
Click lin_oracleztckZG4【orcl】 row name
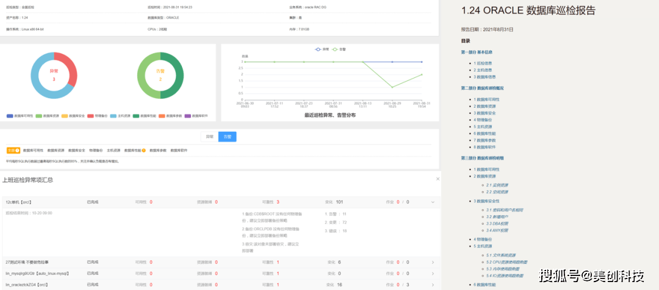tap(27, 285)
